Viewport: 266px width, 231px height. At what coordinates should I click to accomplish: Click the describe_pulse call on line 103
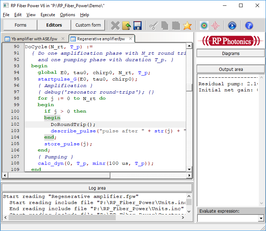(x=118, y=131)
